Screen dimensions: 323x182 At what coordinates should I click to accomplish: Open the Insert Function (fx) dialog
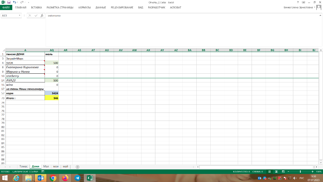(42, 16)
